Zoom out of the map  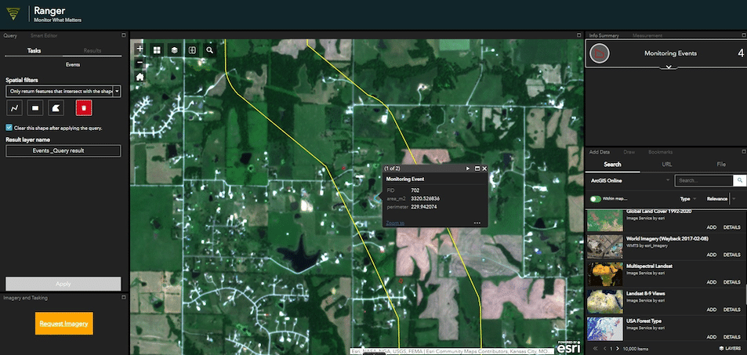140,63
